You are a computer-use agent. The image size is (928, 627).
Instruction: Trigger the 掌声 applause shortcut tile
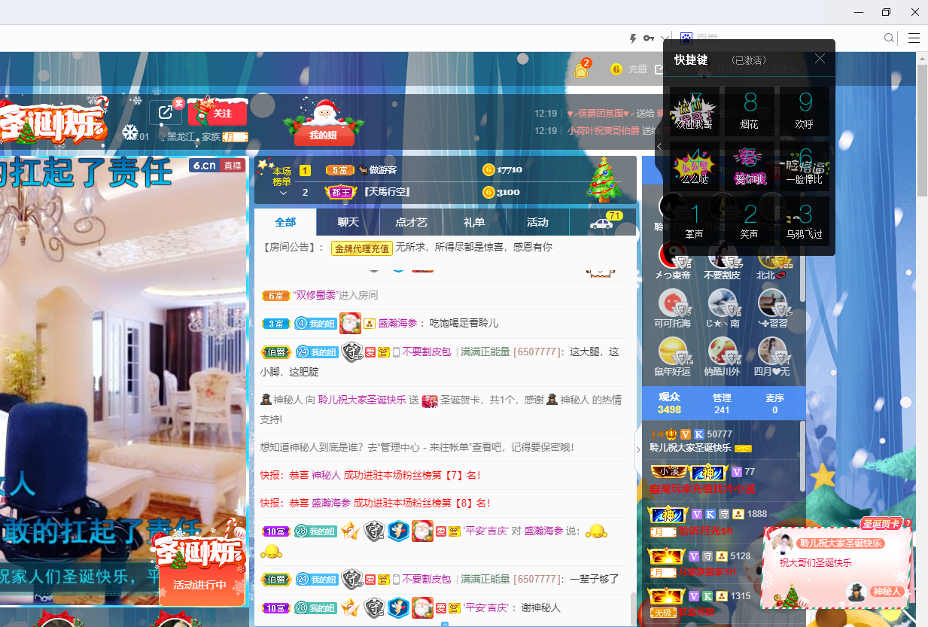coord(694,221)
